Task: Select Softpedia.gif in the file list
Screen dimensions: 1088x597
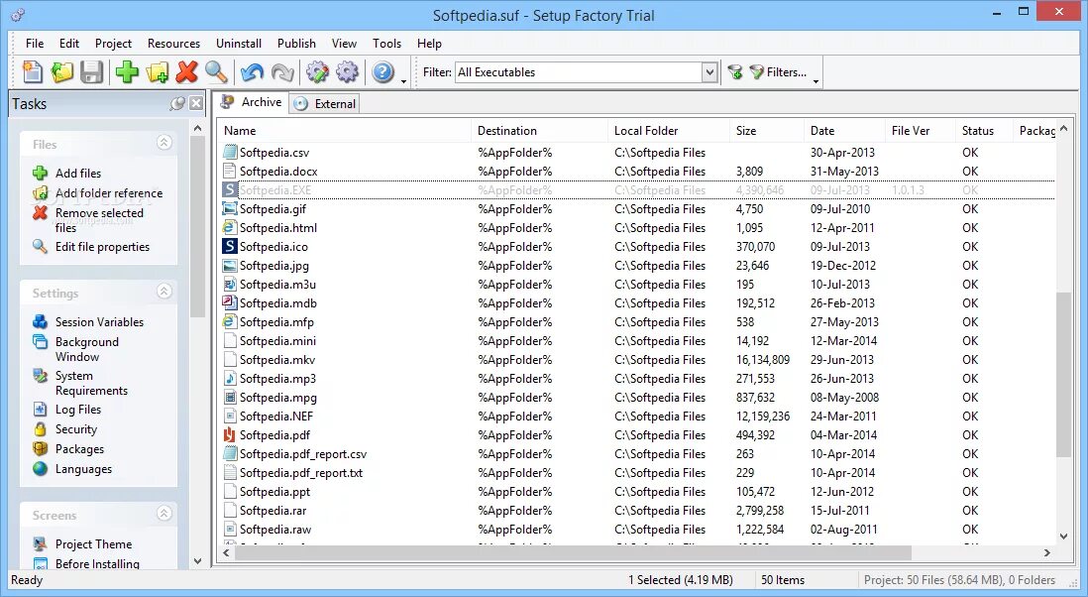Action: (636, 209)
